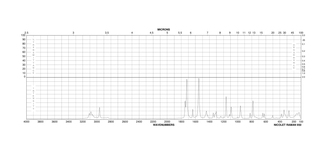Click the 2200 wavenumber tick label
This screenshot has width=326, height=141.
pos(153,122)
